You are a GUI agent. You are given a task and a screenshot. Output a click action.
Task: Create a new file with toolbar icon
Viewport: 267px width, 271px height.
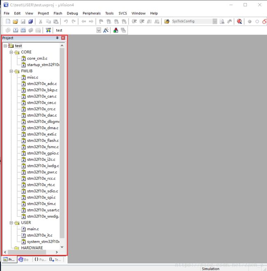(x=8, y=21)
